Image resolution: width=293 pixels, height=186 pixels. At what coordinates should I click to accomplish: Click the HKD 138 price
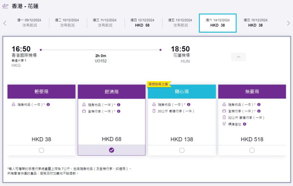[x=182, y=139]
